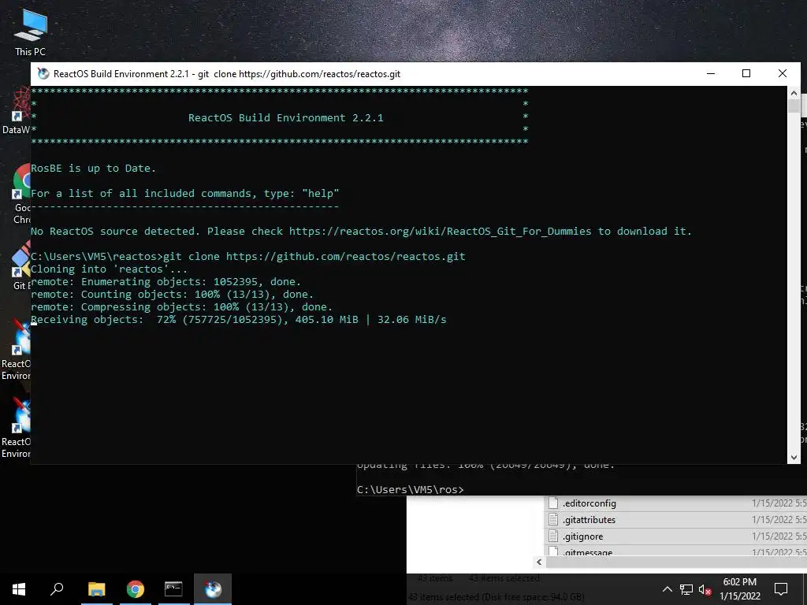Click the git clone command line text
Image resolution: width=807 pixels, height=605 pixels.
click(x=314, y=256)
